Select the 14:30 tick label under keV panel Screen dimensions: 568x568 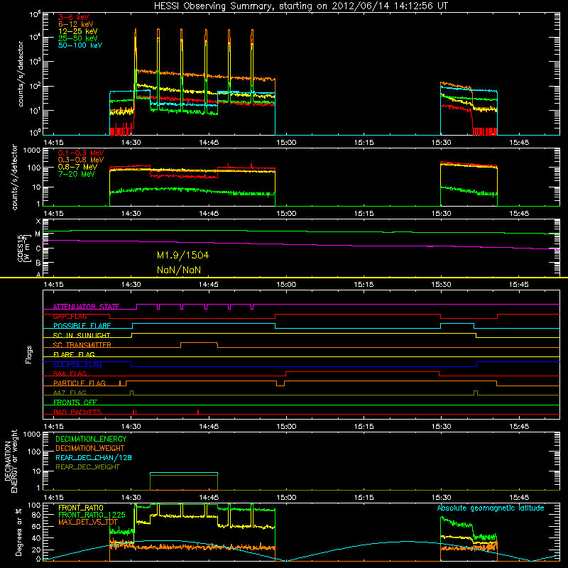[131, 143]
